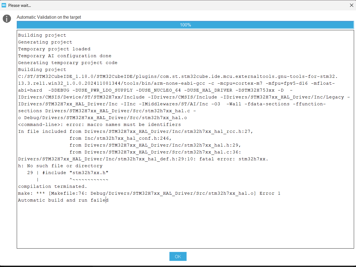Select the 'compilation terminated.' log line
The width and height of the screenshot is (356, 267).
52,186
